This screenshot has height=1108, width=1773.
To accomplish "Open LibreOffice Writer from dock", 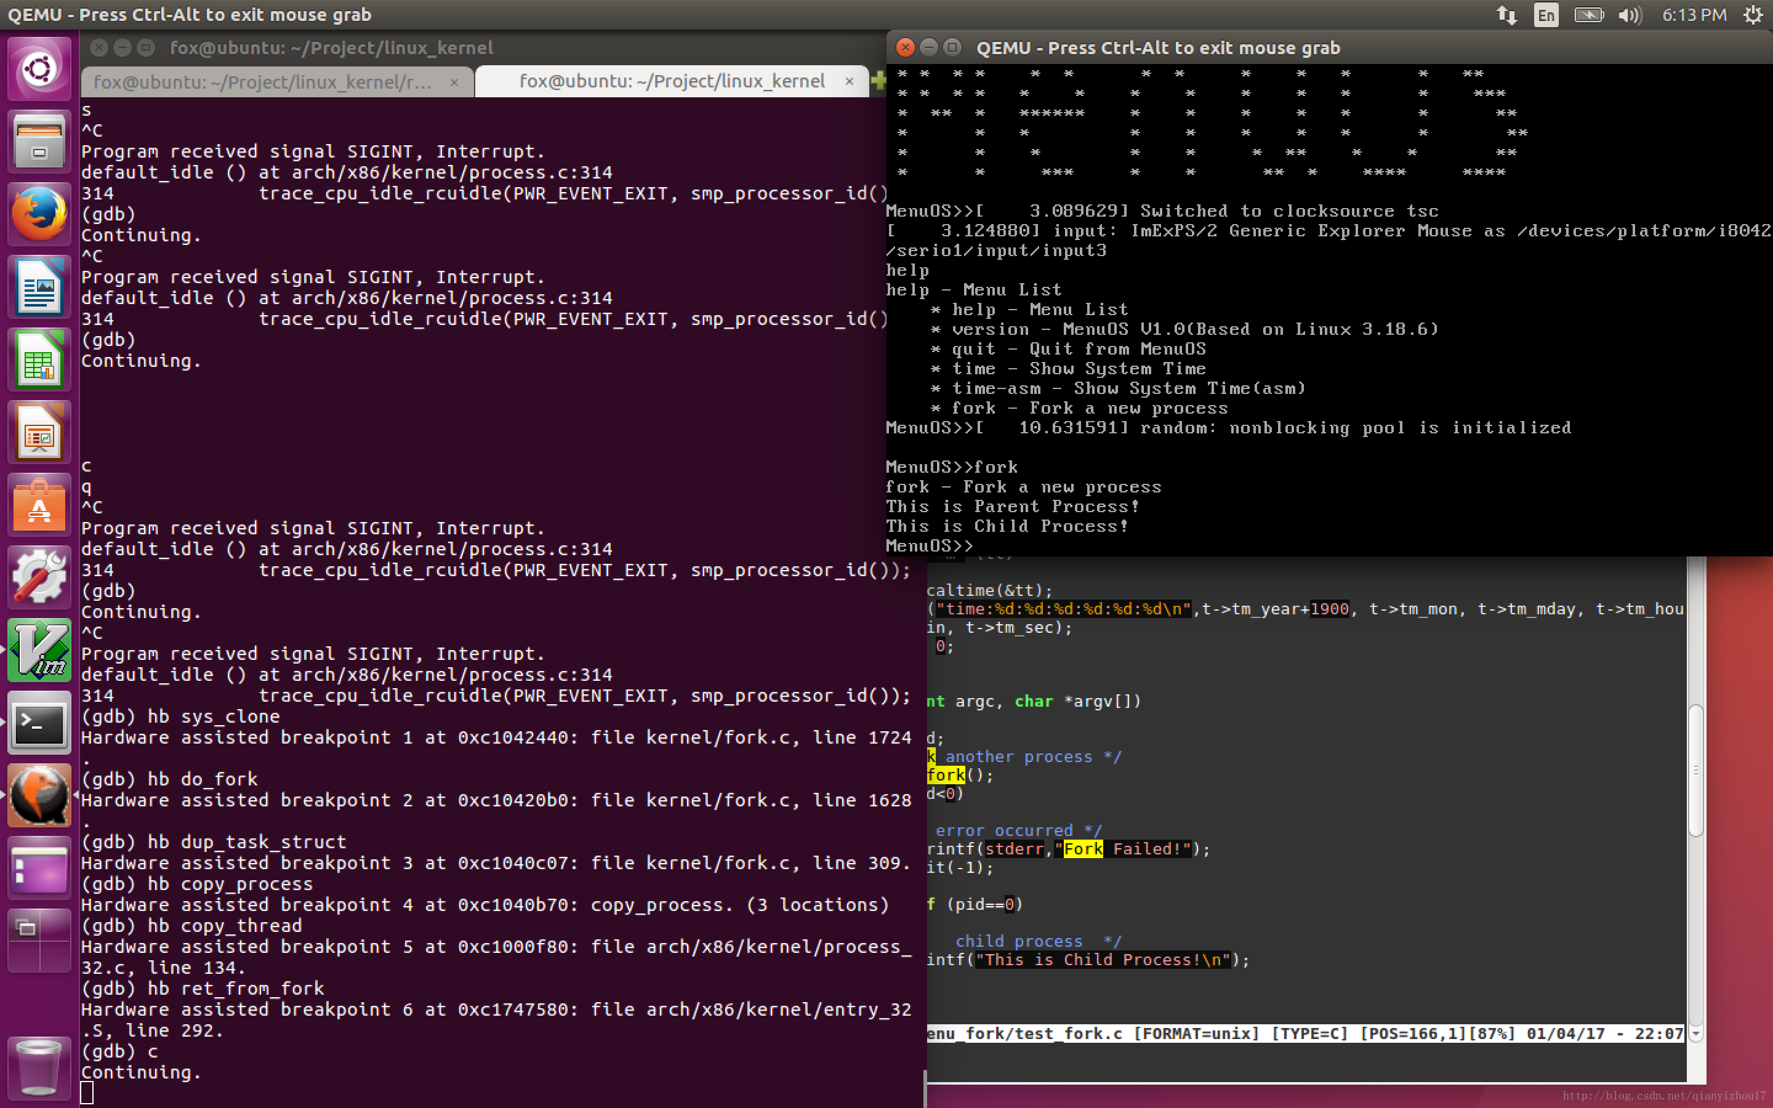I will point(39,286).
